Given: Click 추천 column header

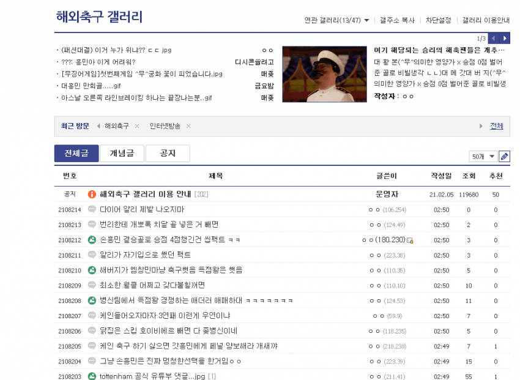Looking at the screenshot, I should [x=496, y=176].
